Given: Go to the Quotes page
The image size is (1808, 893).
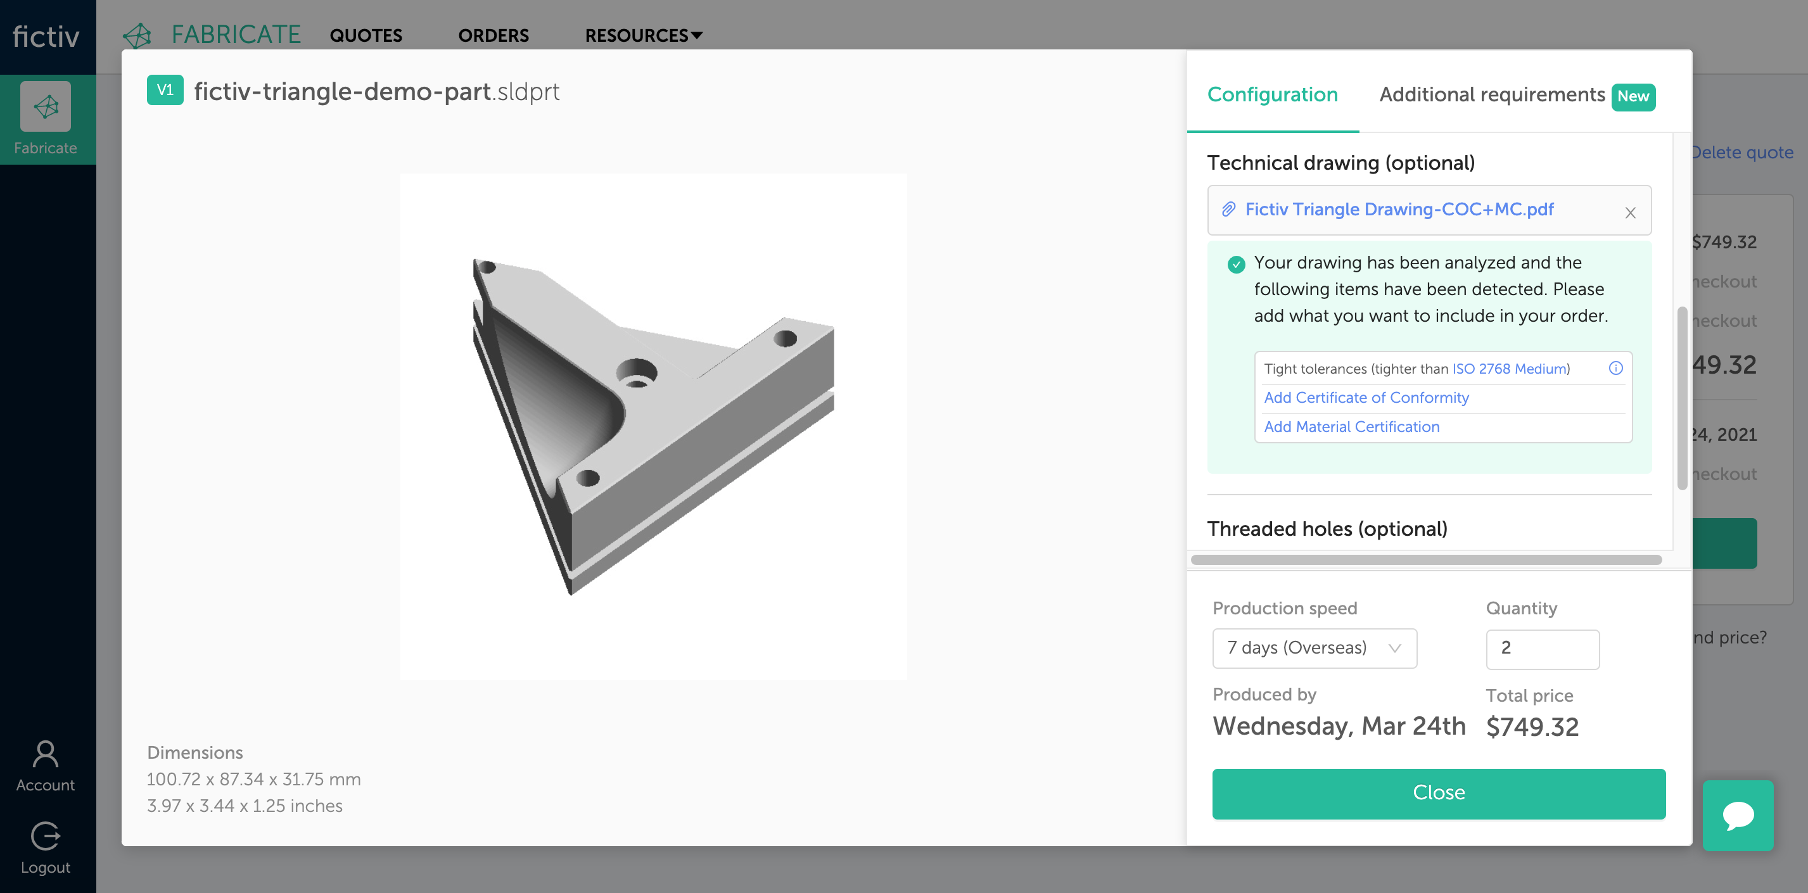Looking at the screenshot, I should click(366, 35).
